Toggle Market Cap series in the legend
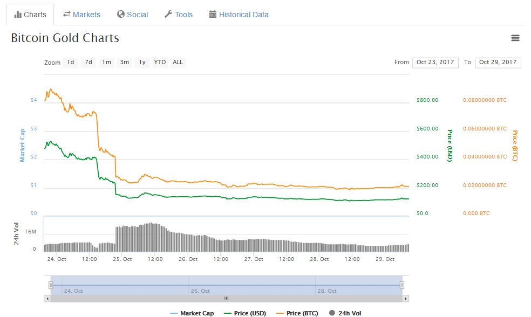Screen dimensions: 531x317 pyautogui.click(x=192, y=313)
